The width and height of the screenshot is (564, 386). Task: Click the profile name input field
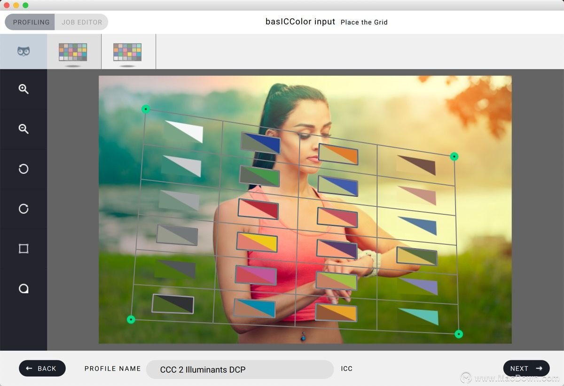click(240, 370)
